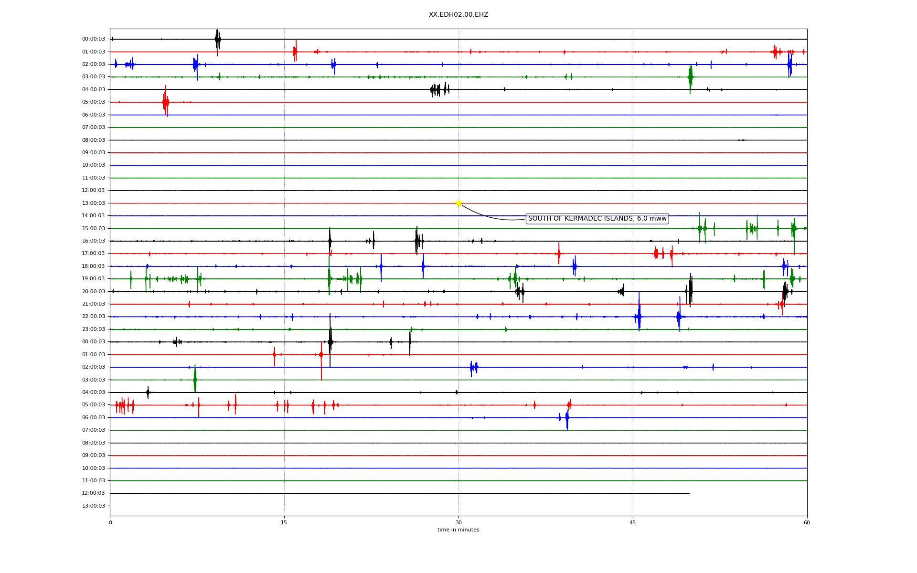Click the 13:00:03 label beside the star row
The height and width of the screenshot is (573, 917).
click(94, 203)
